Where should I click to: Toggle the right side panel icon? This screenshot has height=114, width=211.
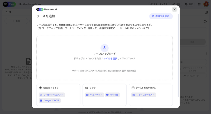click(206, 12)
